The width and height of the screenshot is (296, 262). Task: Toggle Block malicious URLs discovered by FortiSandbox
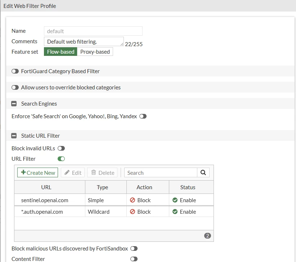[134, 249]
